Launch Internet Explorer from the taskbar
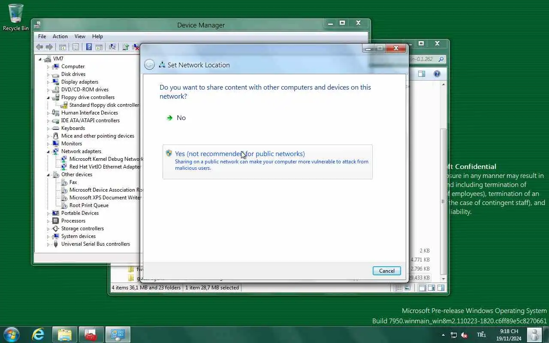 [x=39, y=334]
